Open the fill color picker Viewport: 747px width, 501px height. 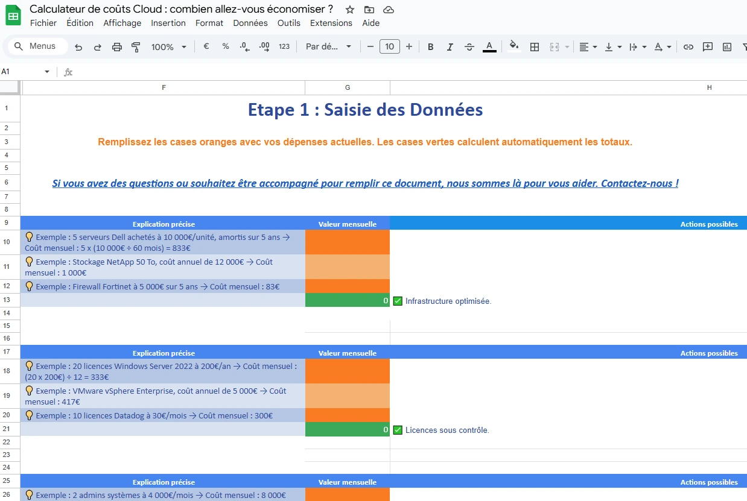point(513,46)
